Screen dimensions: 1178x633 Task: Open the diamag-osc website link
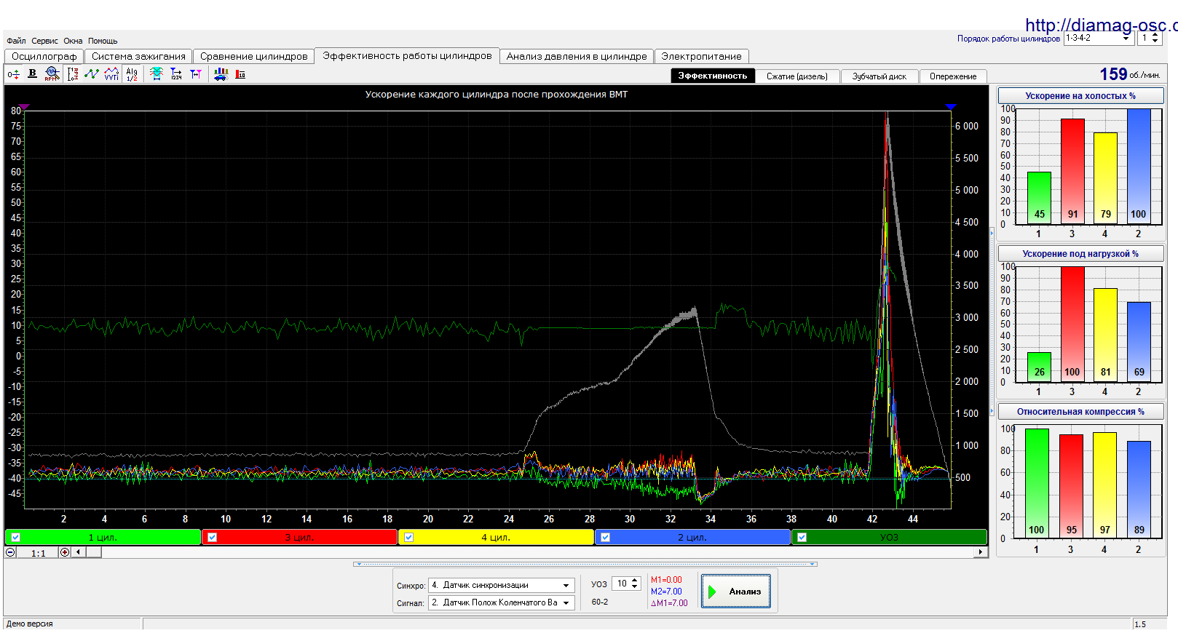[x=1101, y=25]
